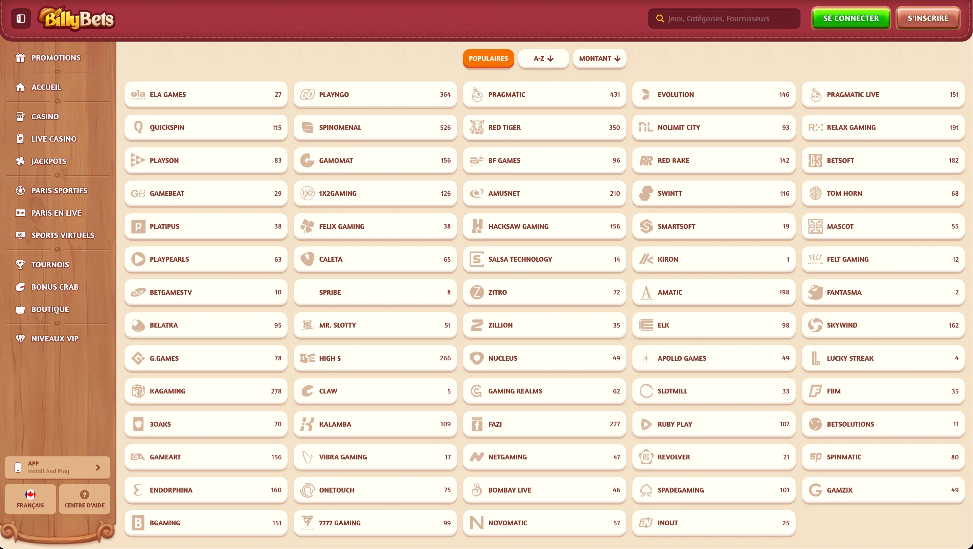Click the 7777 Gaming label
The width and height of the screenshot is (973, 549).
[x=340, y=523]
